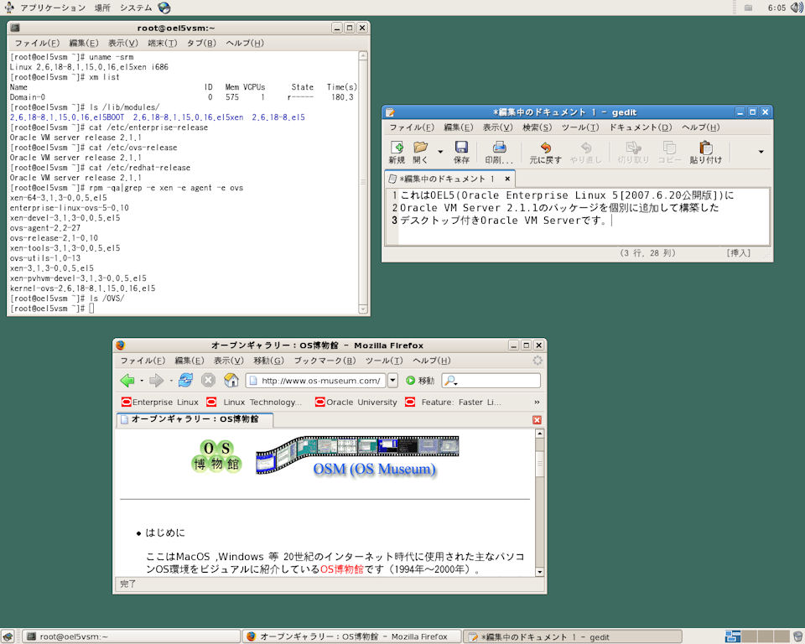
Task: Expand the recent files arrow next to 開く
Action: pyautogui.click(x=440, y=152)
